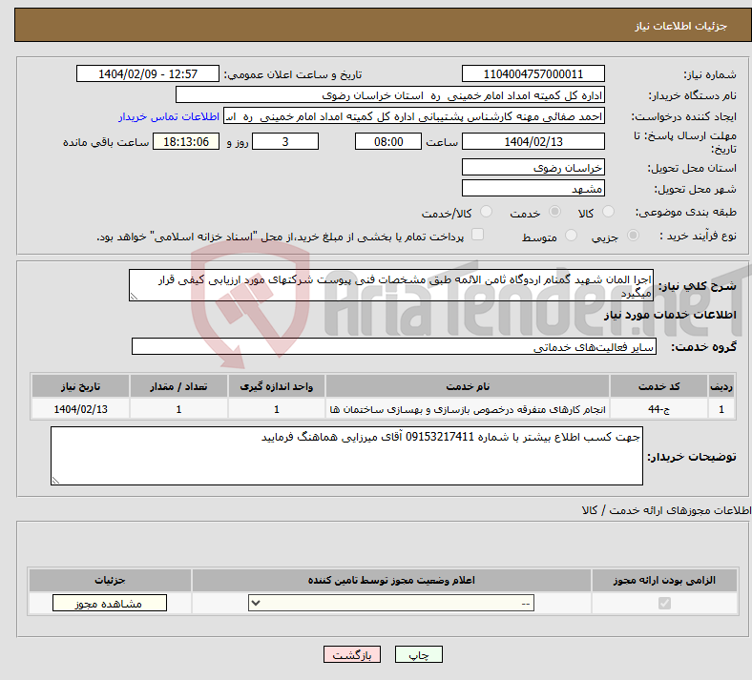Select the کالا radio button

click(608, 212)
